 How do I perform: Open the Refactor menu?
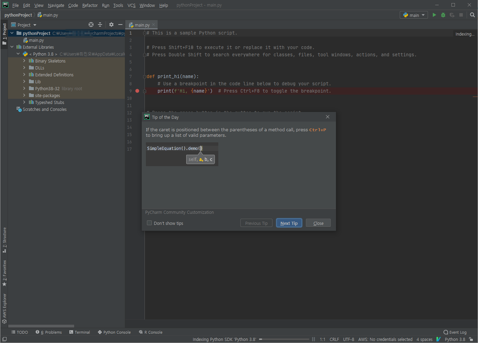click(x=90, y=5)
